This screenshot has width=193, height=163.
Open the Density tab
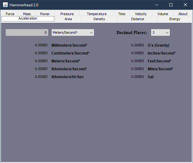99,19
